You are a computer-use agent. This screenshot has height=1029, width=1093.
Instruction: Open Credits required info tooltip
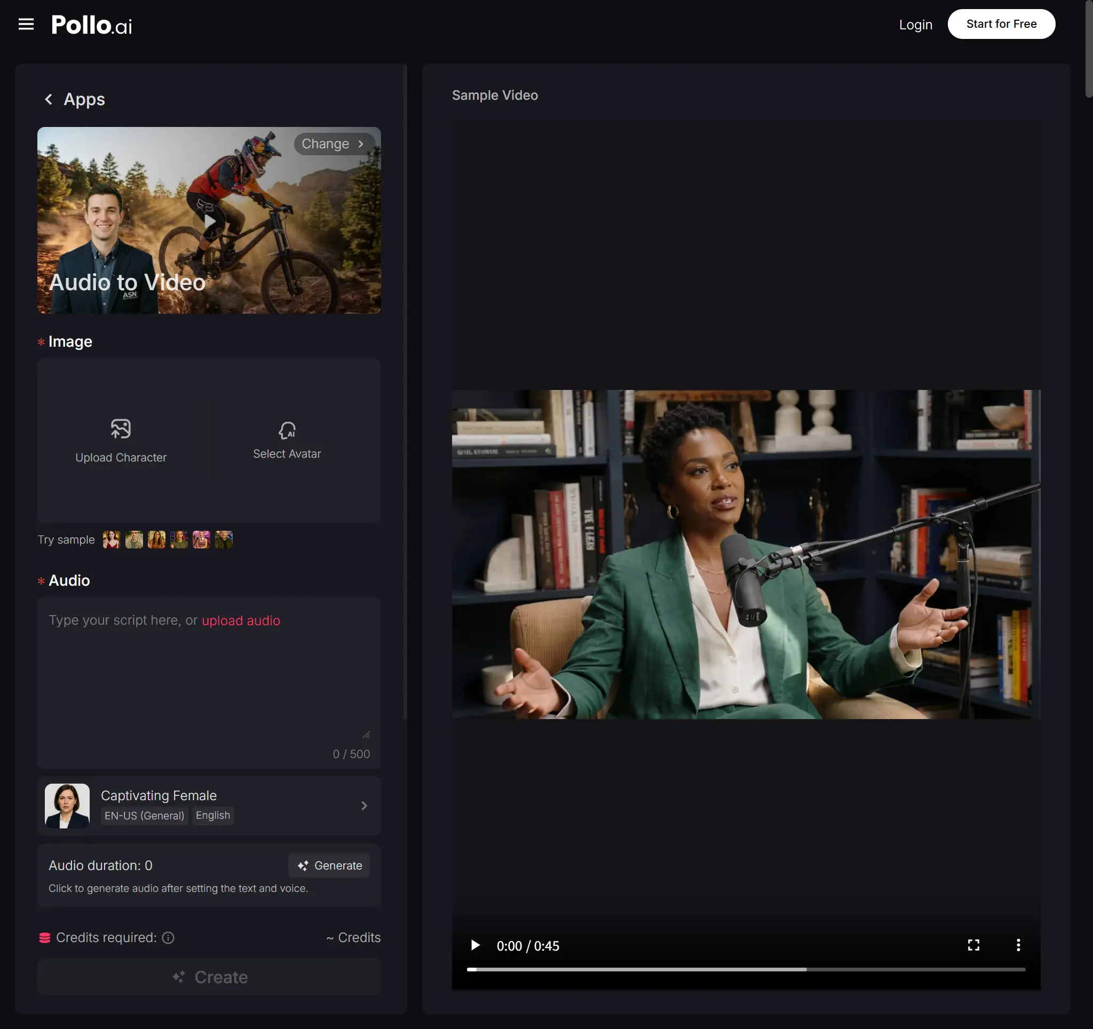[x=168, y=938]
